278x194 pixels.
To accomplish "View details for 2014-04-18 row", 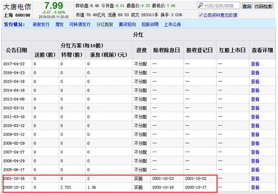I will (255, 90).
